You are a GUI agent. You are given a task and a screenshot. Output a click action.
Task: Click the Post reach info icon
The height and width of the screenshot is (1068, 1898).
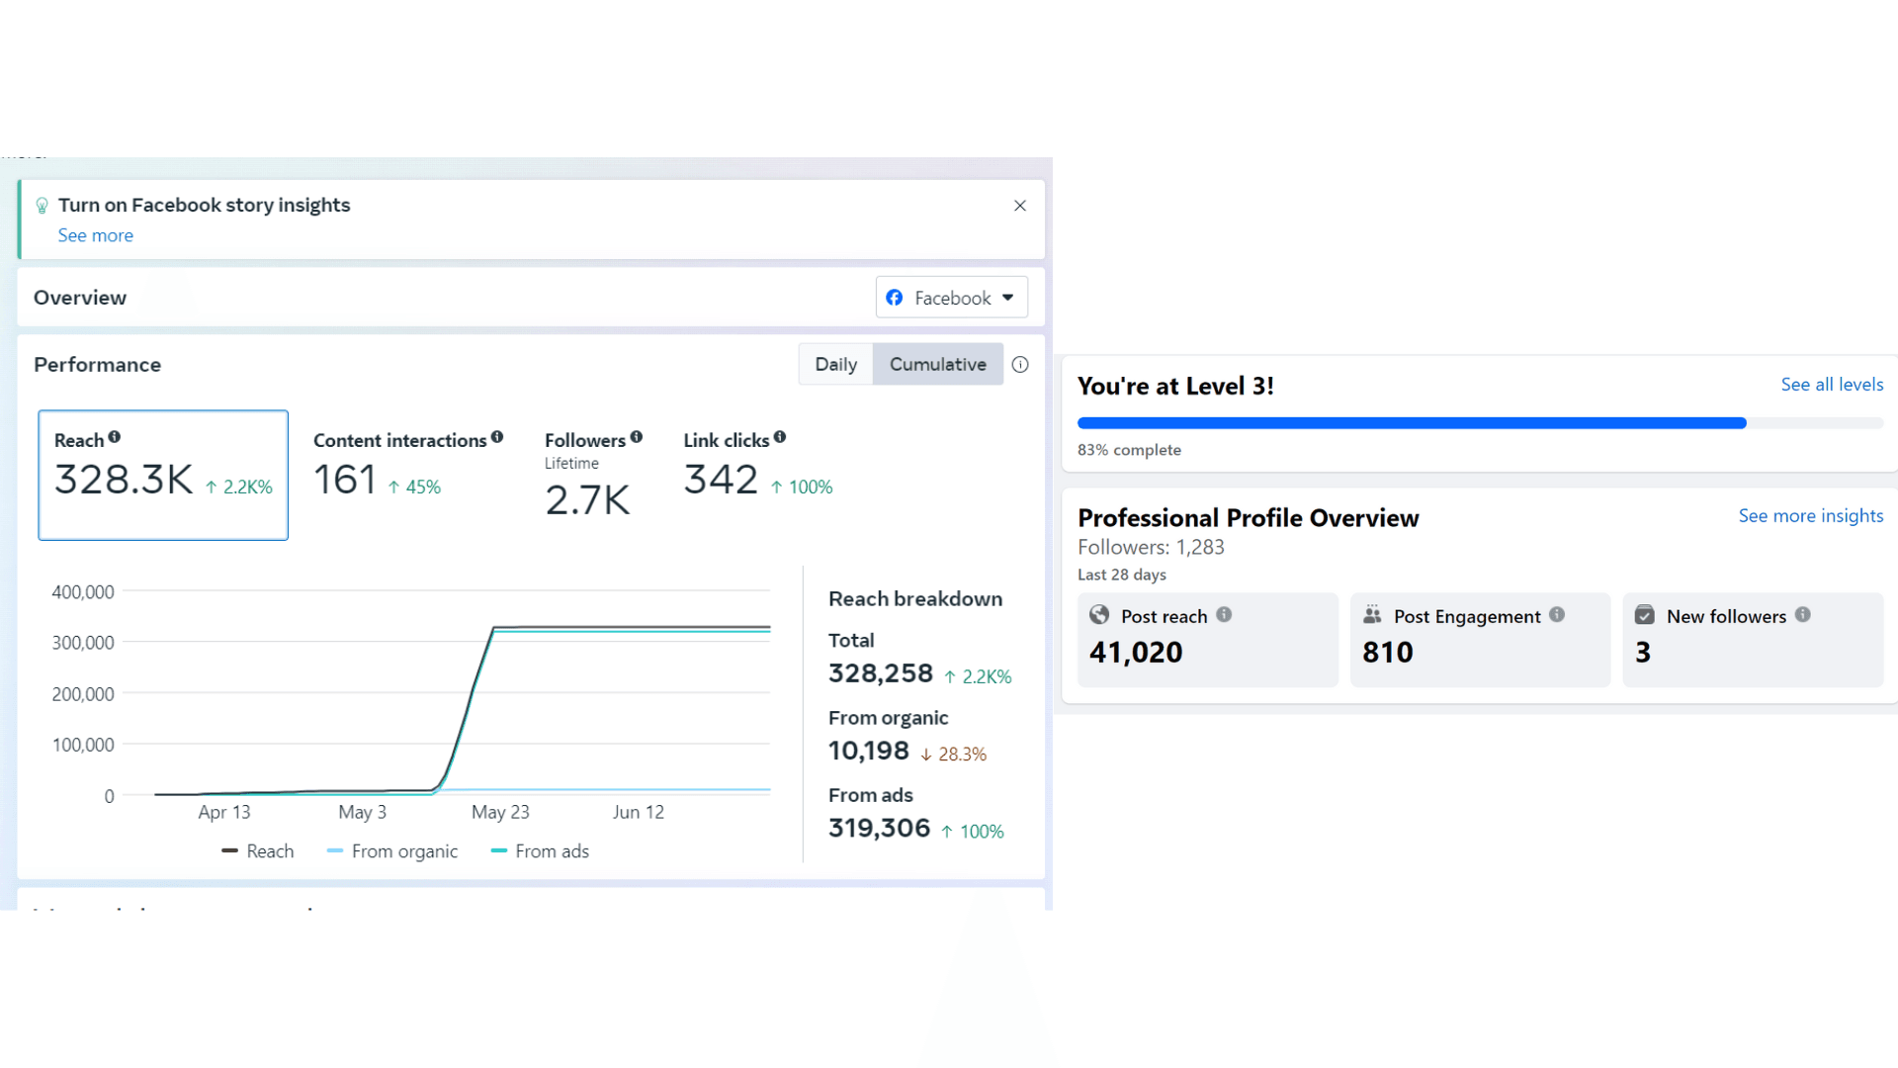(x=1224, y=615)
